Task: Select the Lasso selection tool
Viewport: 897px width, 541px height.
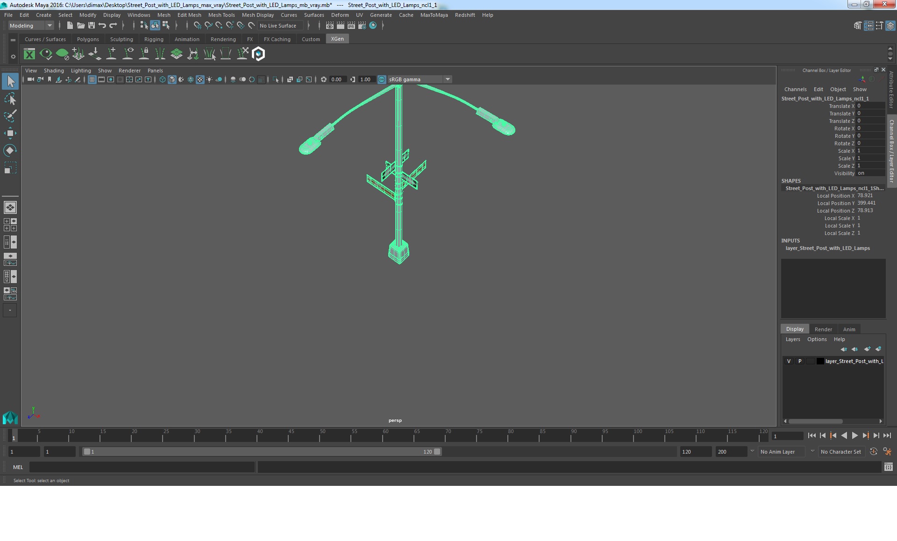Action: [x=10, y=99]
